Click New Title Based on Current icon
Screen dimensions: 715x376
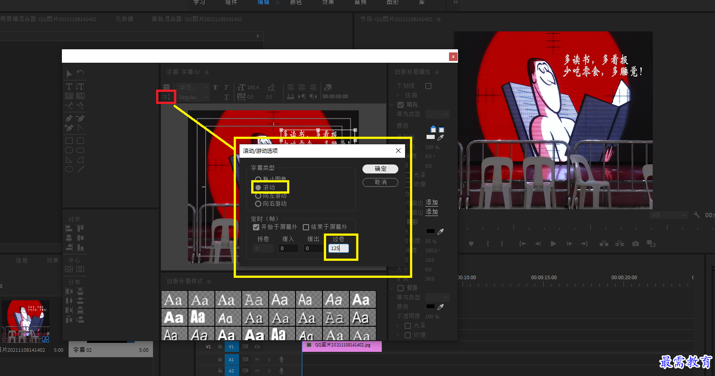point(166,87)
